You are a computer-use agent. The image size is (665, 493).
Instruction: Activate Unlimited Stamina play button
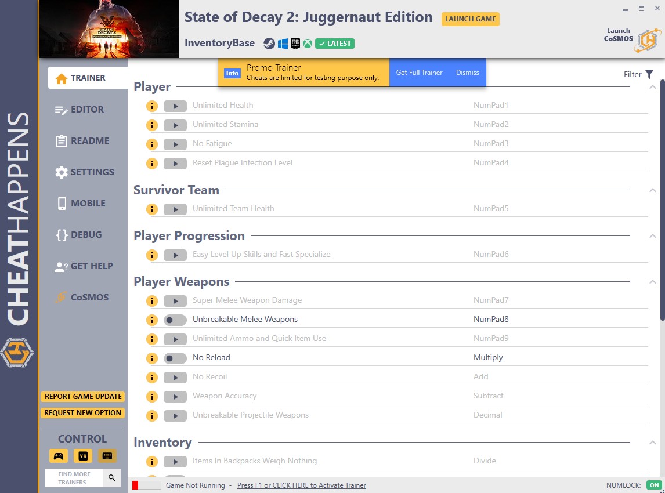(x=175, y=125)
